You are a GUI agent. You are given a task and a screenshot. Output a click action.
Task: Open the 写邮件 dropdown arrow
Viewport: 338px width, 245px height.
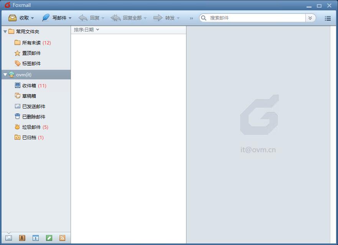pyautogui.click(x=70, y=18)
